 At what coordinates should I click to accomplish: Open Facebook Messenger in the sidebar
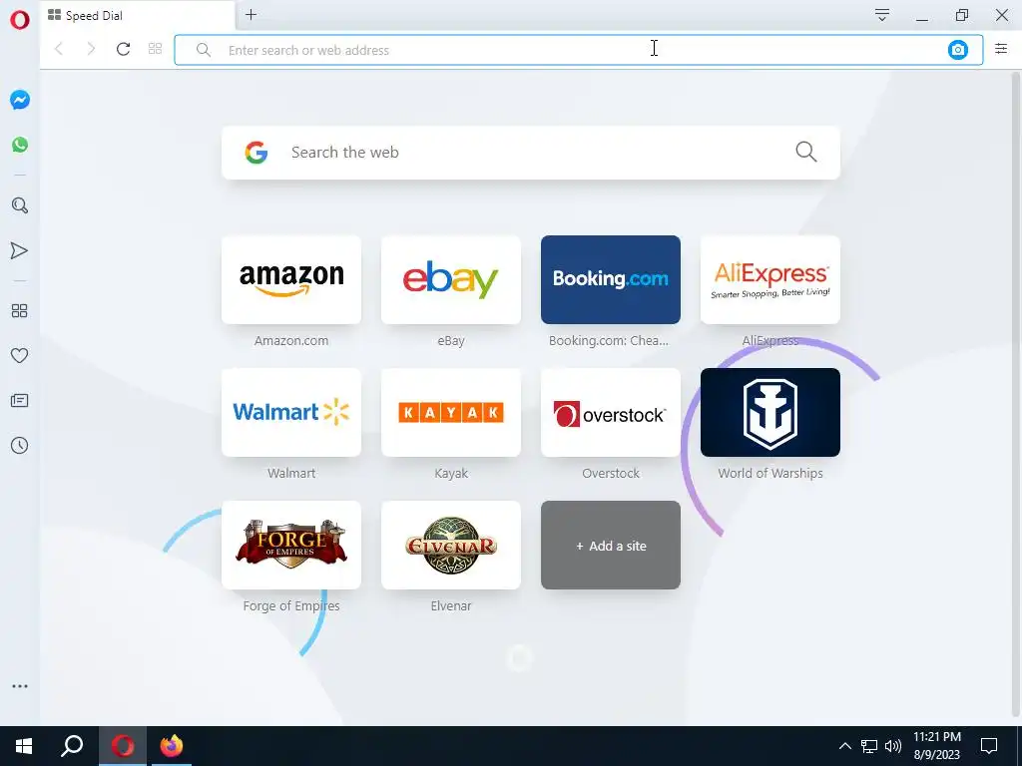20,100
